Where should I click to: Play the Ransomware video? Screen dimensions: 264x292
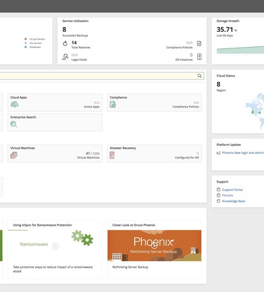point(55,246)
